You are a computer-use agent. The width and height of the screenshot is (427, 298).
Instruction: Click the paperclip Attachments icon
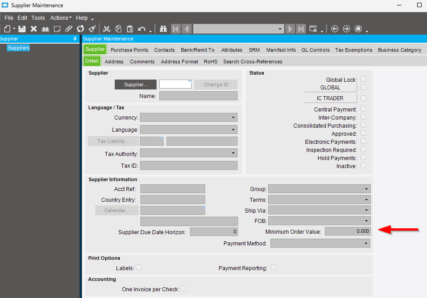click(x=69, y=29)
